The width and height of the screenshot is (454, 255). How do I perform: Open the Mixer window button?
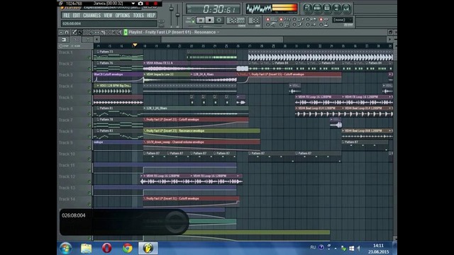tap(346, 8)
